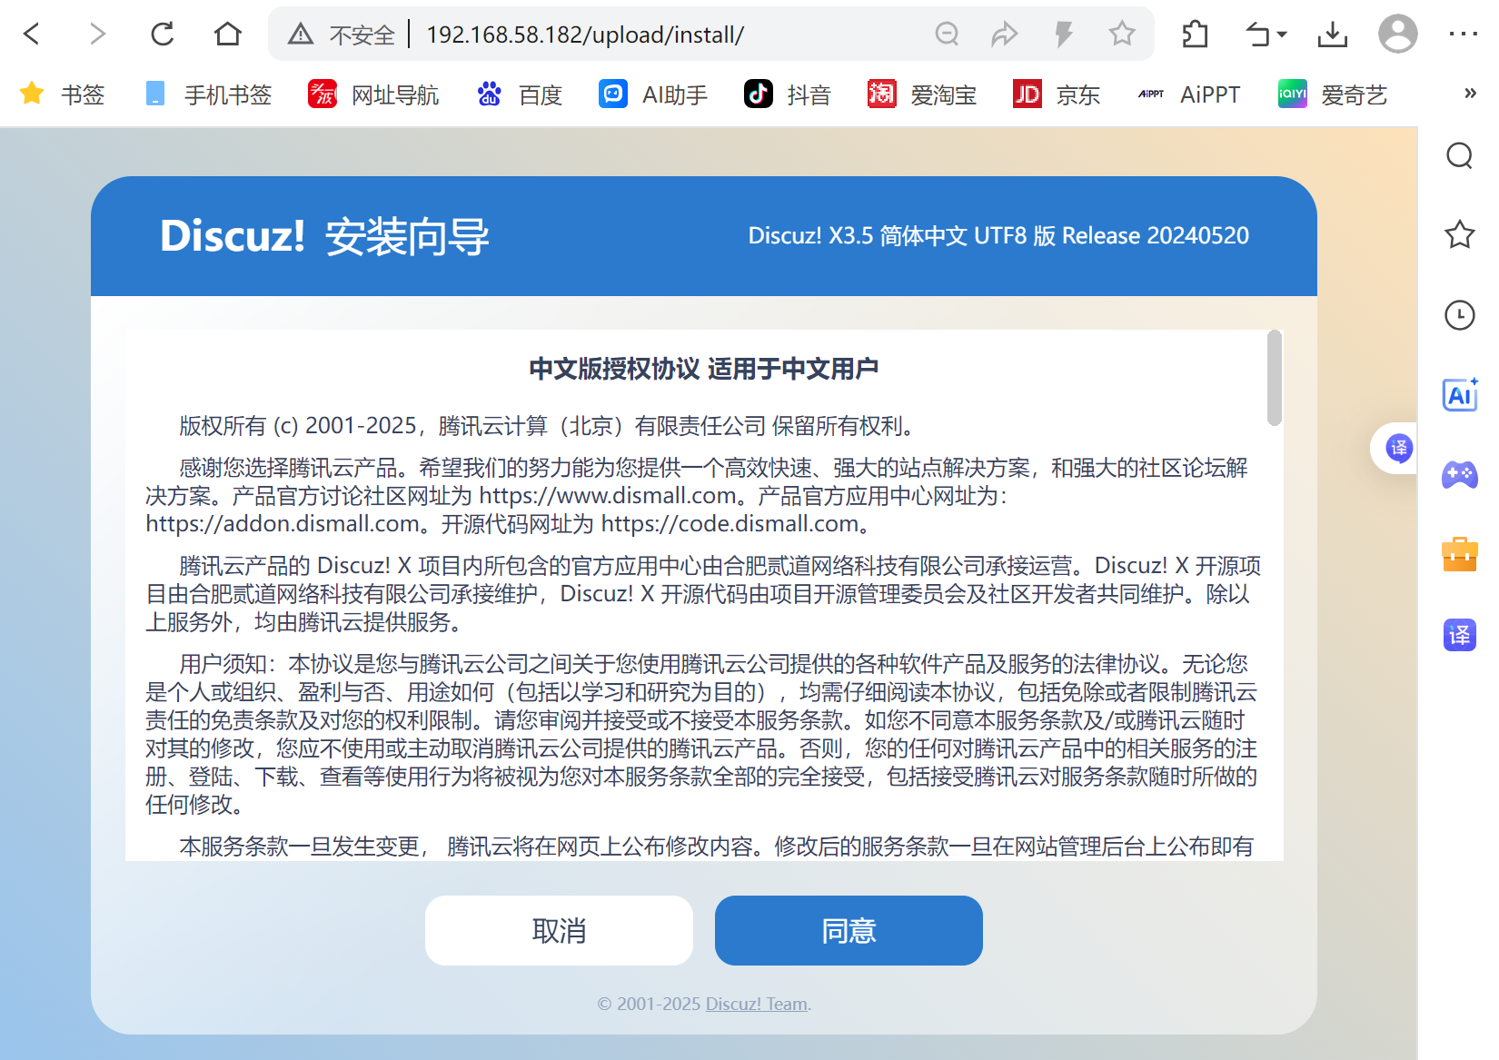Click the license heading 中文版授权协议 适用于中文用户
The image size is (1499, 1060).
click(704, 369)
